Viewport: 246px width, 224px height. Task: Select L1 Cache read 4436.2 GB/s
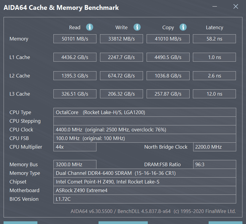[75, 57]
